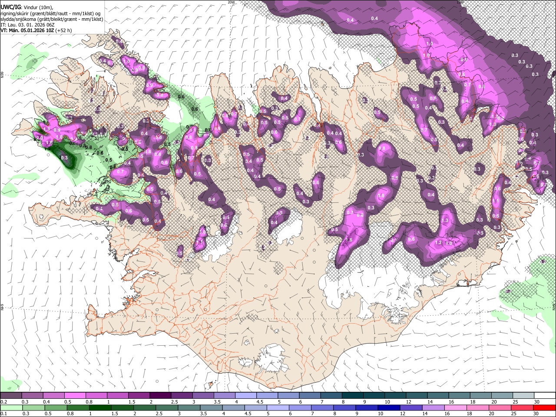Click the '14' label on the upper scale
This screenshot has height=417, width=556.
pos(430,402)
